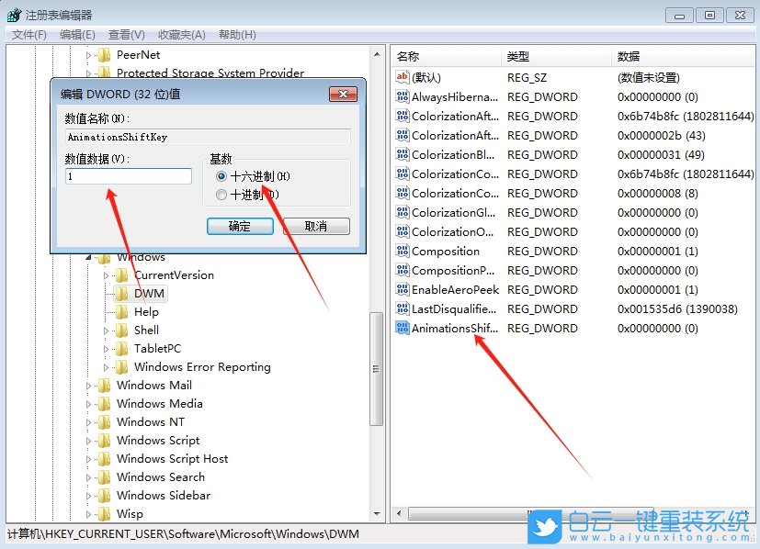This screenshot has height=549, width=760.
Task: Click the AnimationsShif value icon
Action: pos(401,328)
